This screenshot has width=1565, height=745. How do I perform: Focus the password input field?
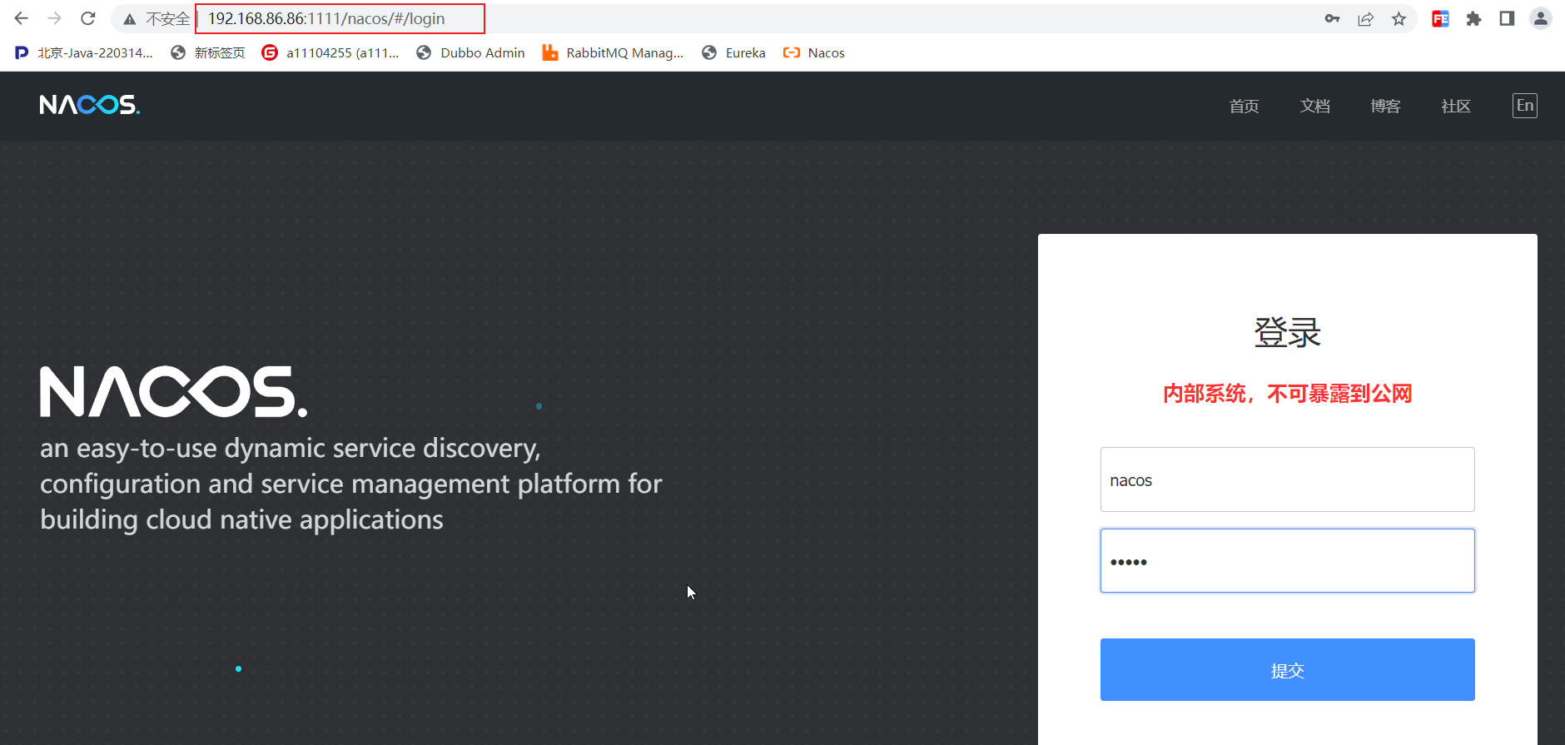pos(1287,560)
